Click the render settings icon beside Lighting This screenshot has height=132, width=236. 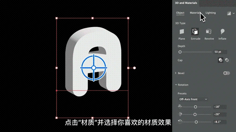pyautogui.click(x=229, y=13)
